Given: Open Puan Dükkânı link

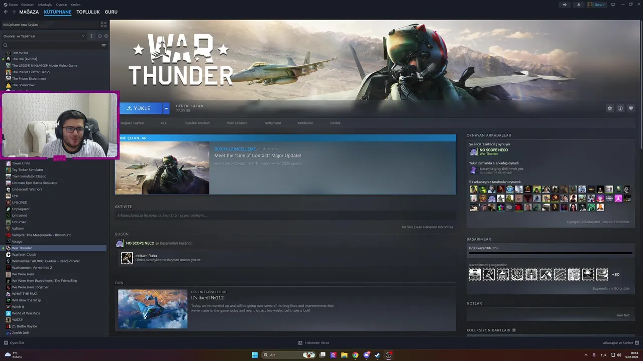Looking at the screenshot, I should (x=237, y=123).
